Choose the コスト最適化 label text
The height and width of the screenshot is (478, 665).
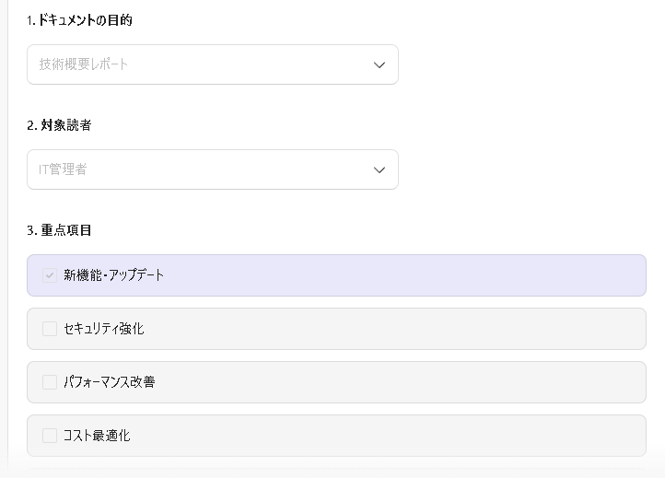97,436
